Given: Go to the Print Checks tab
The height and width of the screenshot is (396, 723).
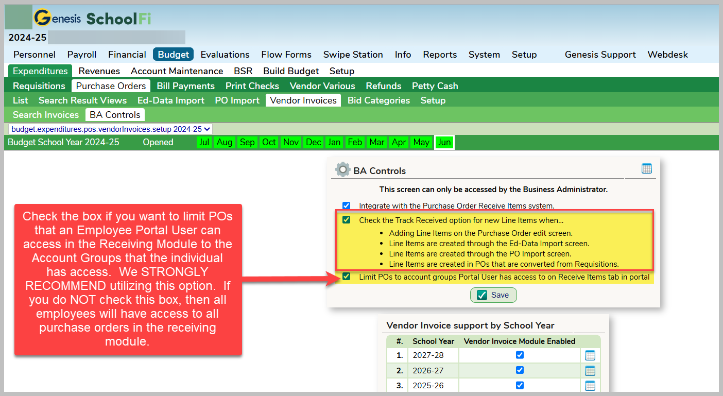Looking at the screenshot, I should [252, 86].
